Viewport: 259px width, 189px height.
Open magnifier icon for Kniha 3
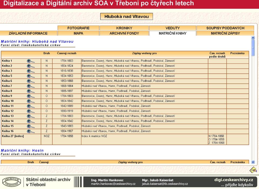(x=30, y=71)
